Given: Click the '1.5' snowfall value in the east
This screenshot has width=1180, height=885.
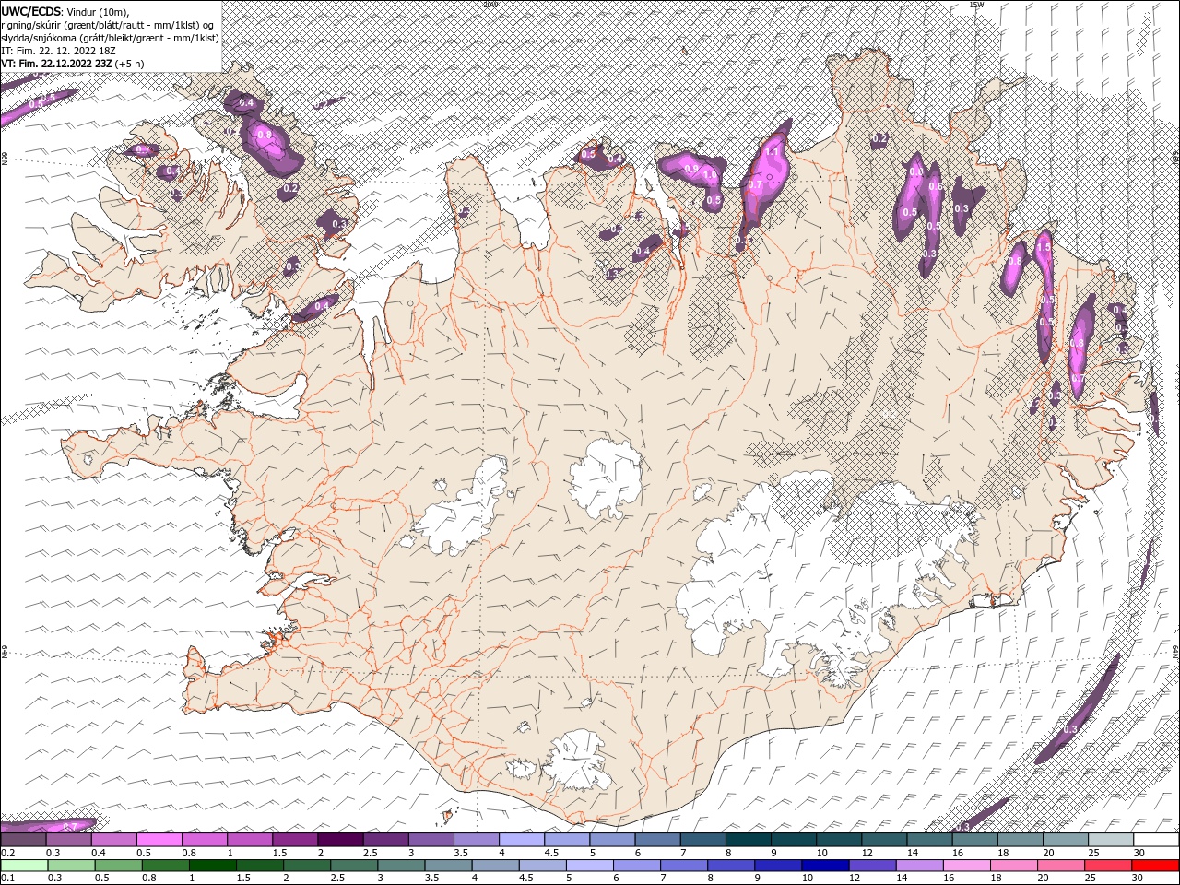Looking at the screenshot, I should point(1044,248).
